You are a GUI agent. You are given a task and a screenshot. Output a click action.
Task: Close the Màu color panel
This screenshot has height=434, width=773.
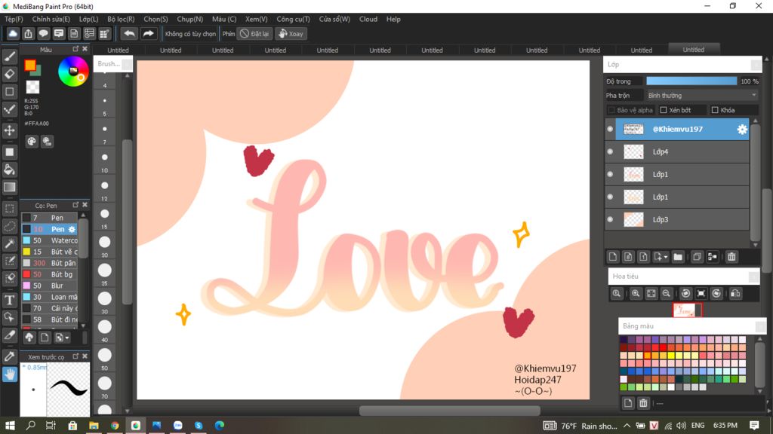point(85,49)
